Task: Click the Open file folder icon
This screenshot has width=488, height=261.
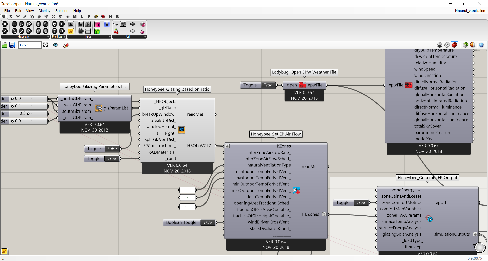Action: [x=4, y=45]
